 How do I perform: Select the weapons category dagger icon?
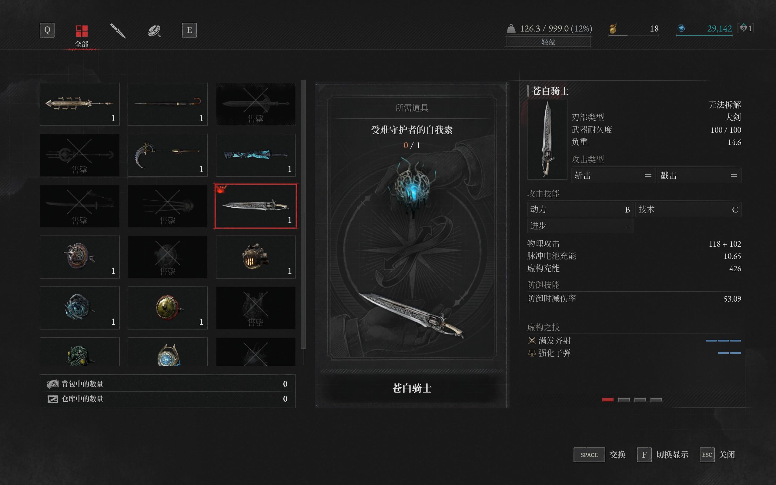[x=118, y=31]
